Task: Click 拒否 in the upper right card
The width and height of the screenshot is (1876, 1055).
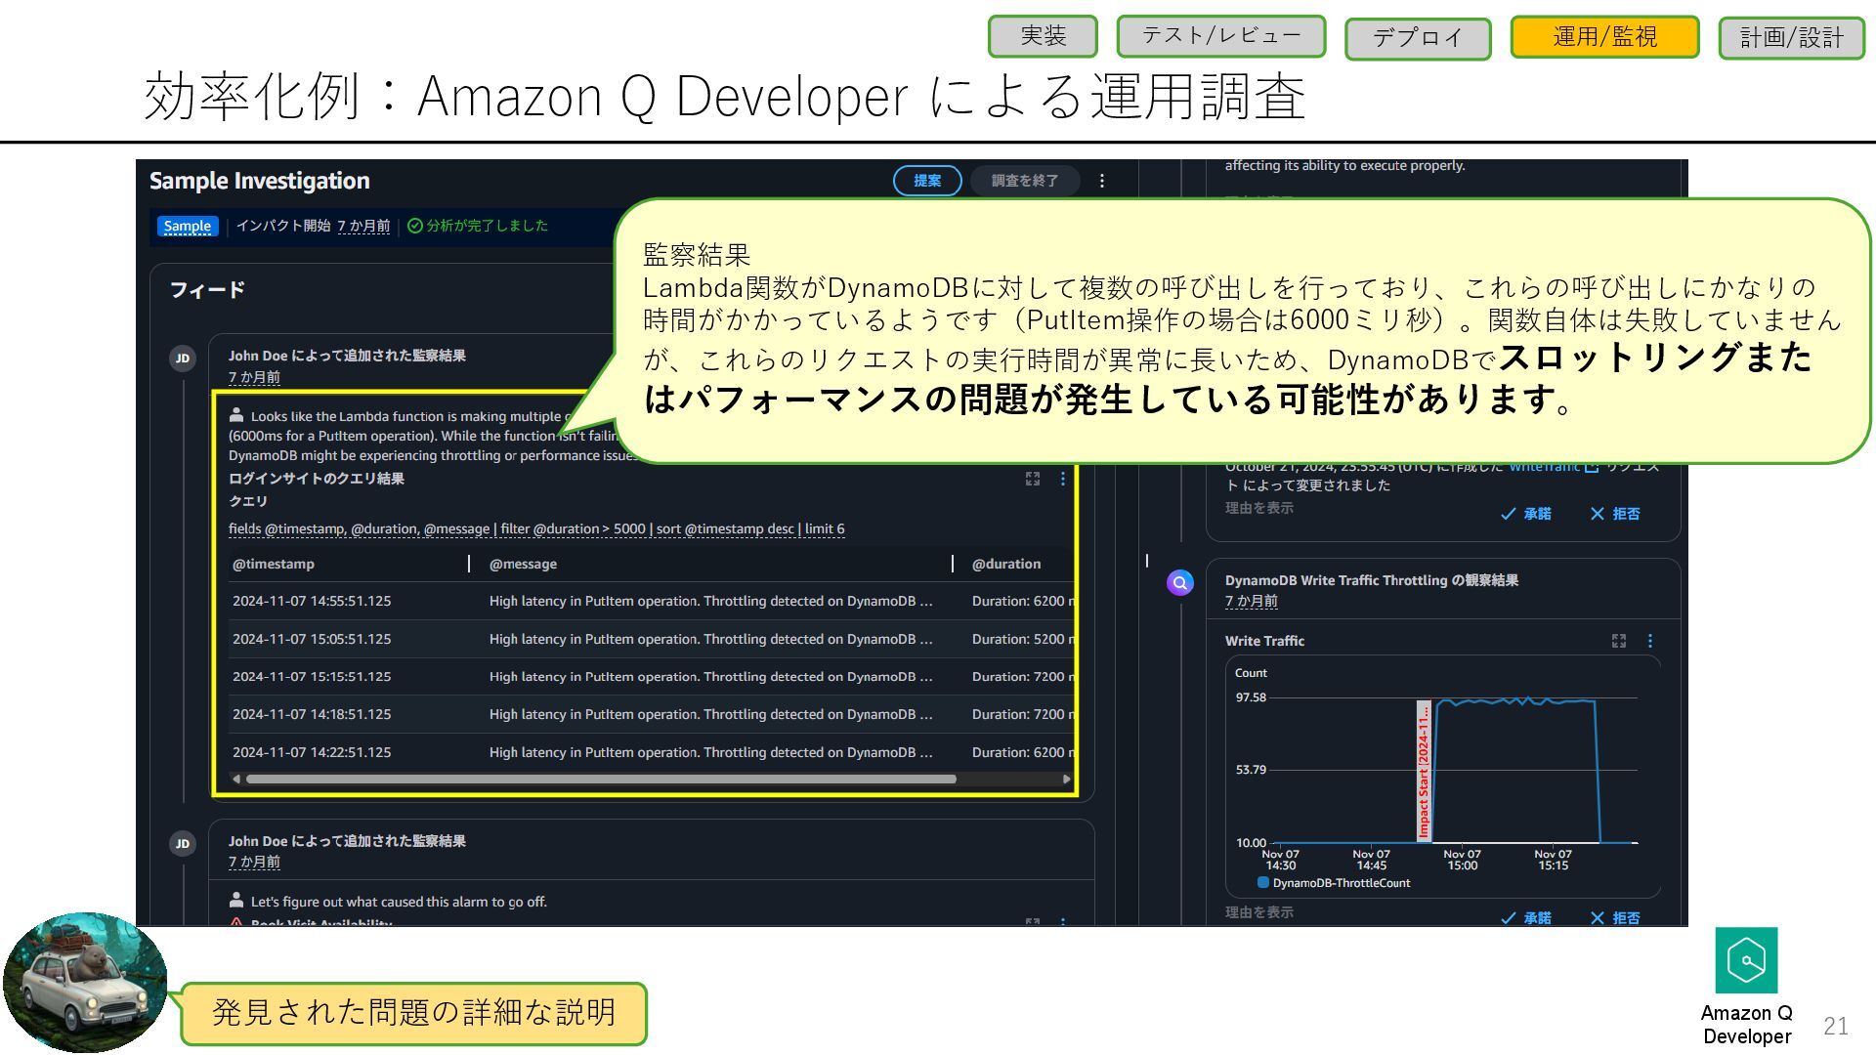Action: point(1615,514)
